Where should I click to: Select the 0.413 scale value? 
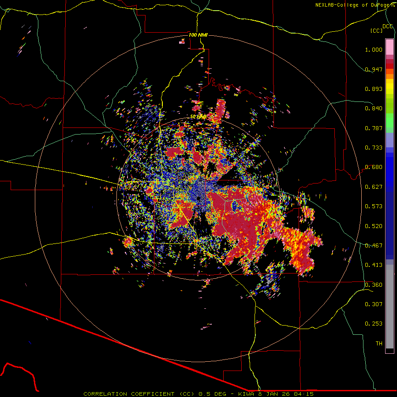[x=374, y=265]
